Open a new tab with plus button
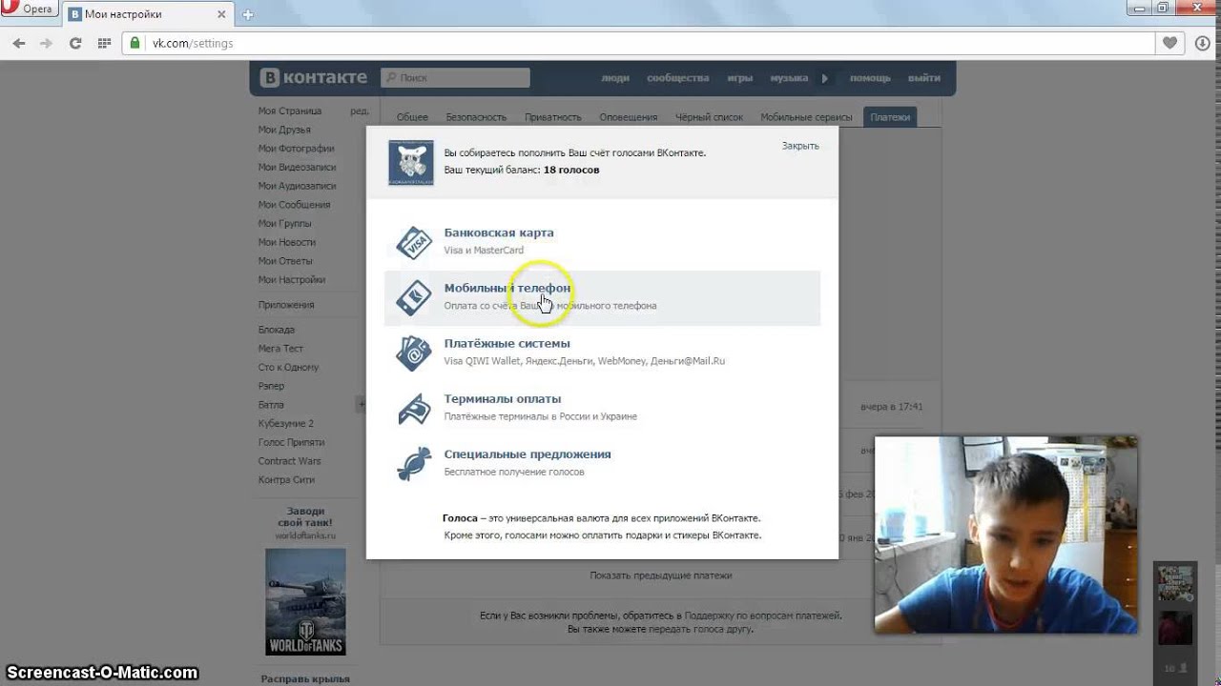The image size is (1221, 686). [248, 14]
